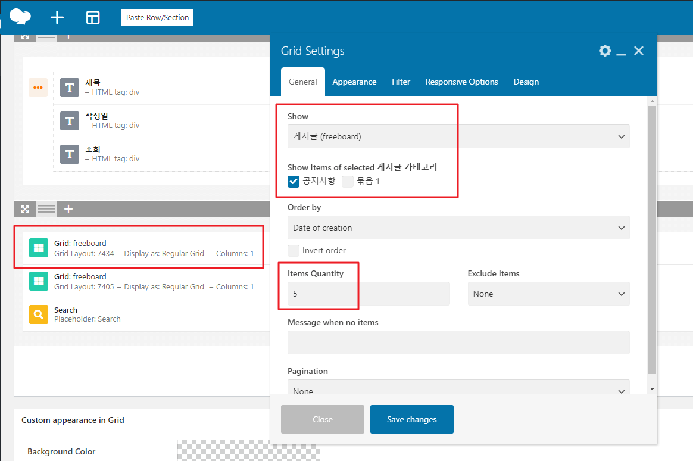Minimize the Grid Settings panel
Viewport: 693px width, 461px height.
coord(621,53)
